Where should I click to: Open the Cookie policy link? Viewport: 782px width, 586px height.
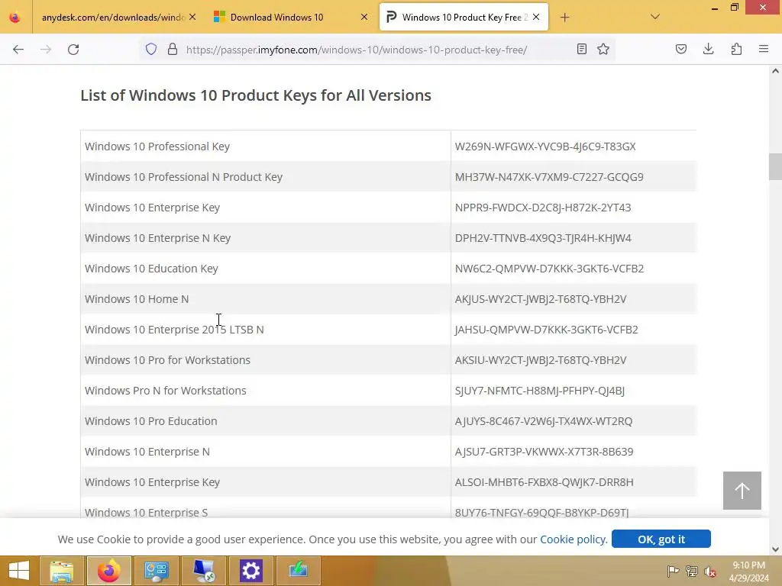[x=574, y=539]
